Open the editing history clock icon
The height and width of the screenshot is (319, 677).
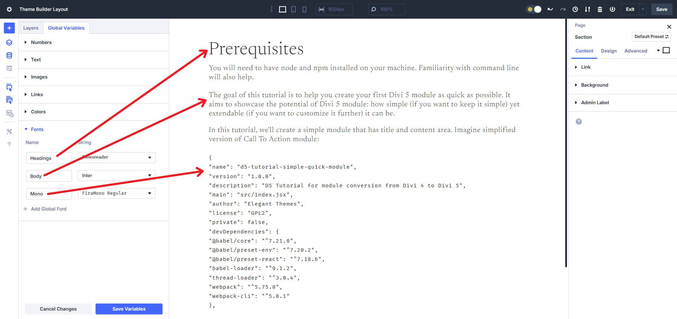click(575, 10)
